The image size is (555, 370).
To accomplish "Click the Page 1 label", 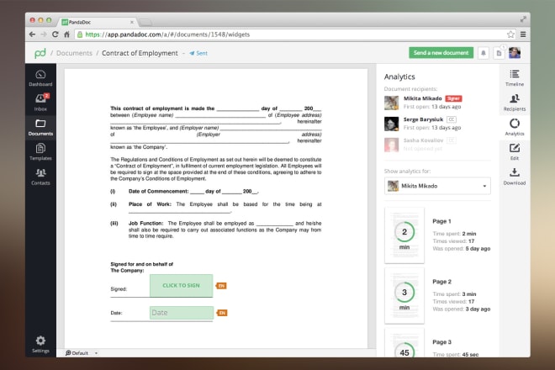I will (441, 221).
